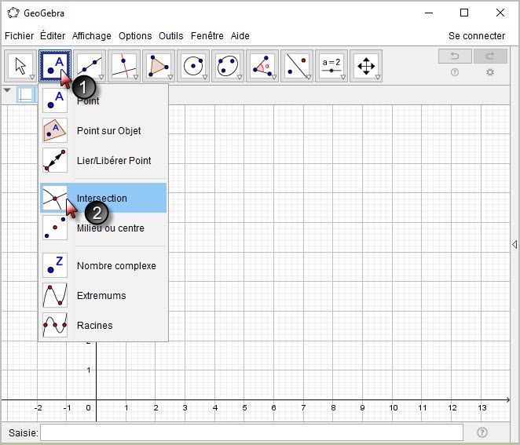The image size is (520, 445).
Task: Open the Outils menu
Action: pos(171,36)
